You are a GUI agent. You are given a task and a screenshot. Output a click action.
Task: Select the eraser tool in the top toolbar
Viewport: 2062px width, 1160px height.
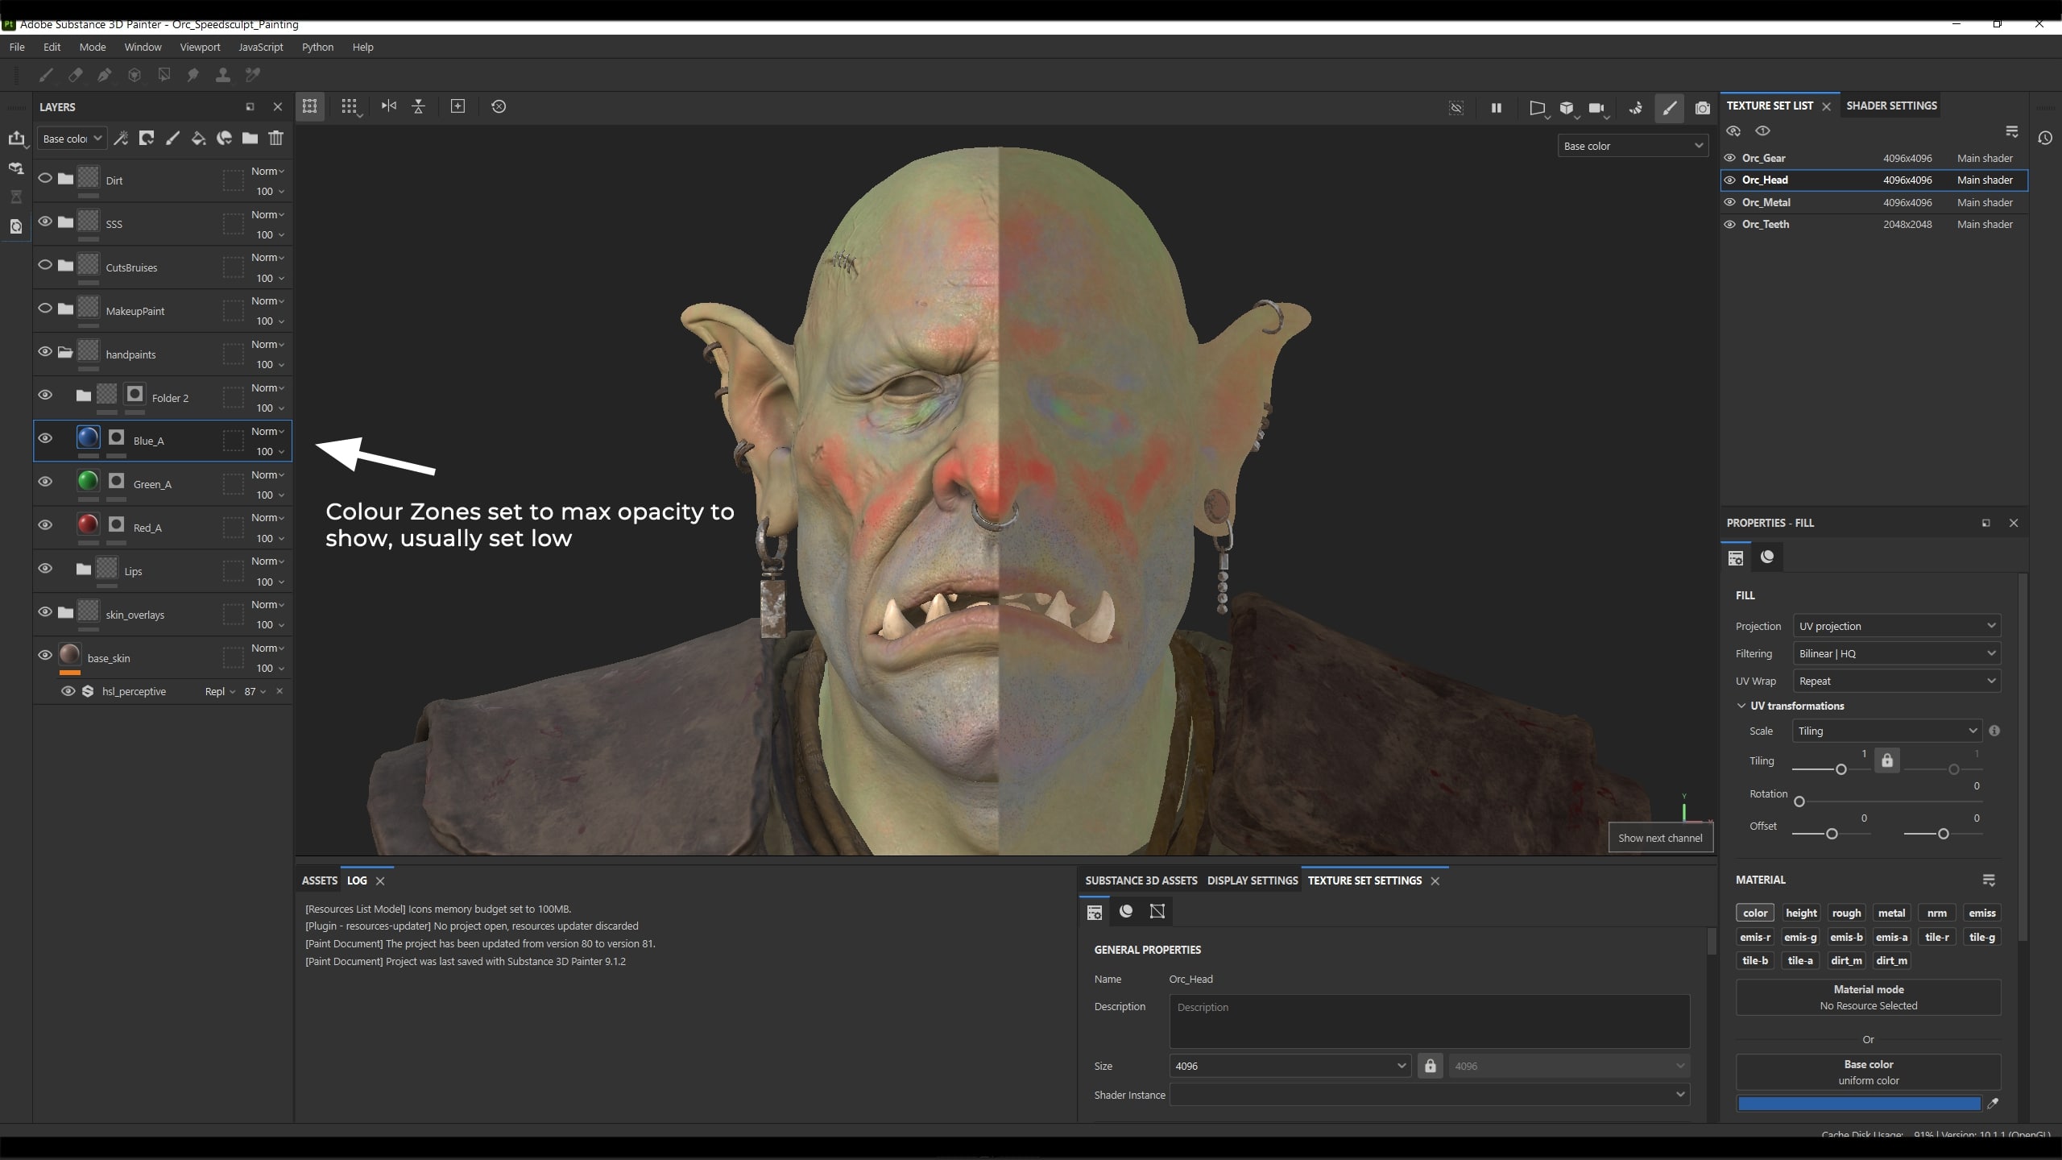75,75
